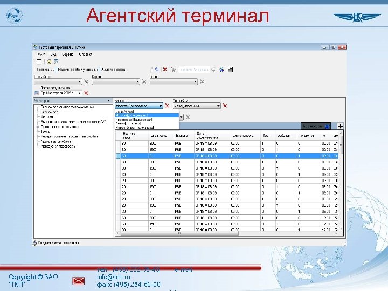Switch to the Гостиницы tab

pyautogui.click(x=45, y=70)
